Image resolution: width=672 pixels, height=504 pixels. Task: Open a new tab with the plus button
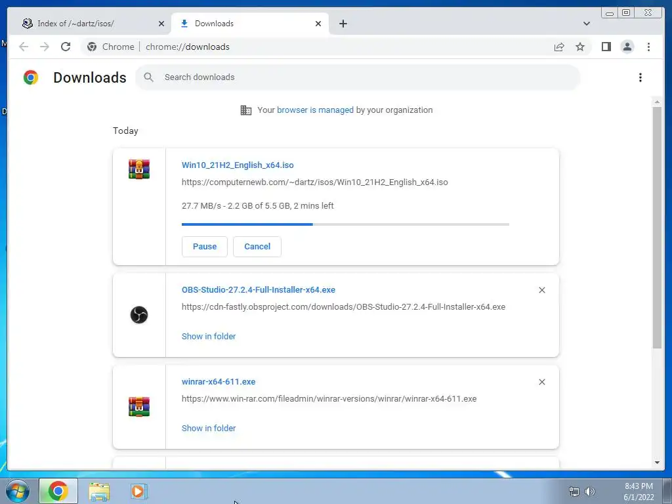click(343, 24)
